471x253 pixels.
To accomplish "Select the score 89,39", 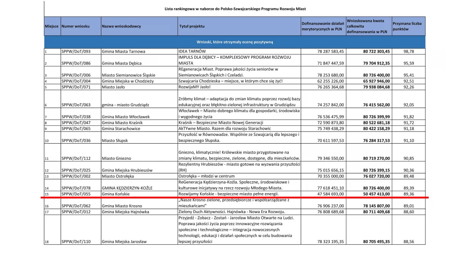I will click(x=409, y=188).
